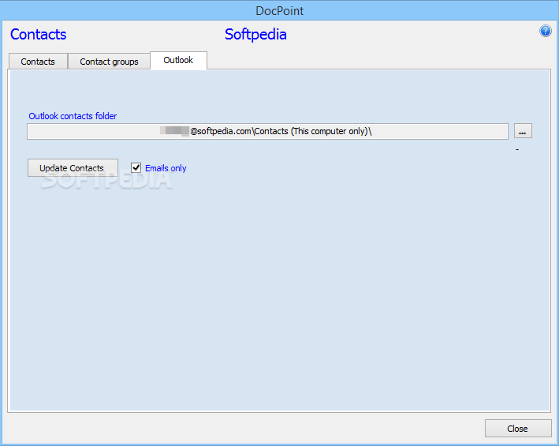
Task: Click the Outlook contacts folder label
Action: tap(73, 116)
